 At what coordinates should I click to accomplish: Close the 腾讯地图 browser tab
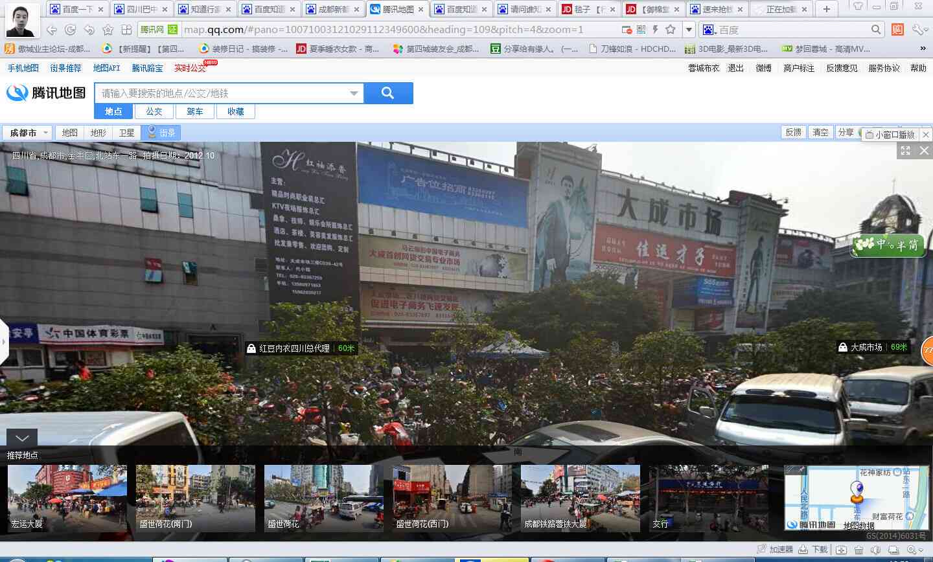point(420,10)
